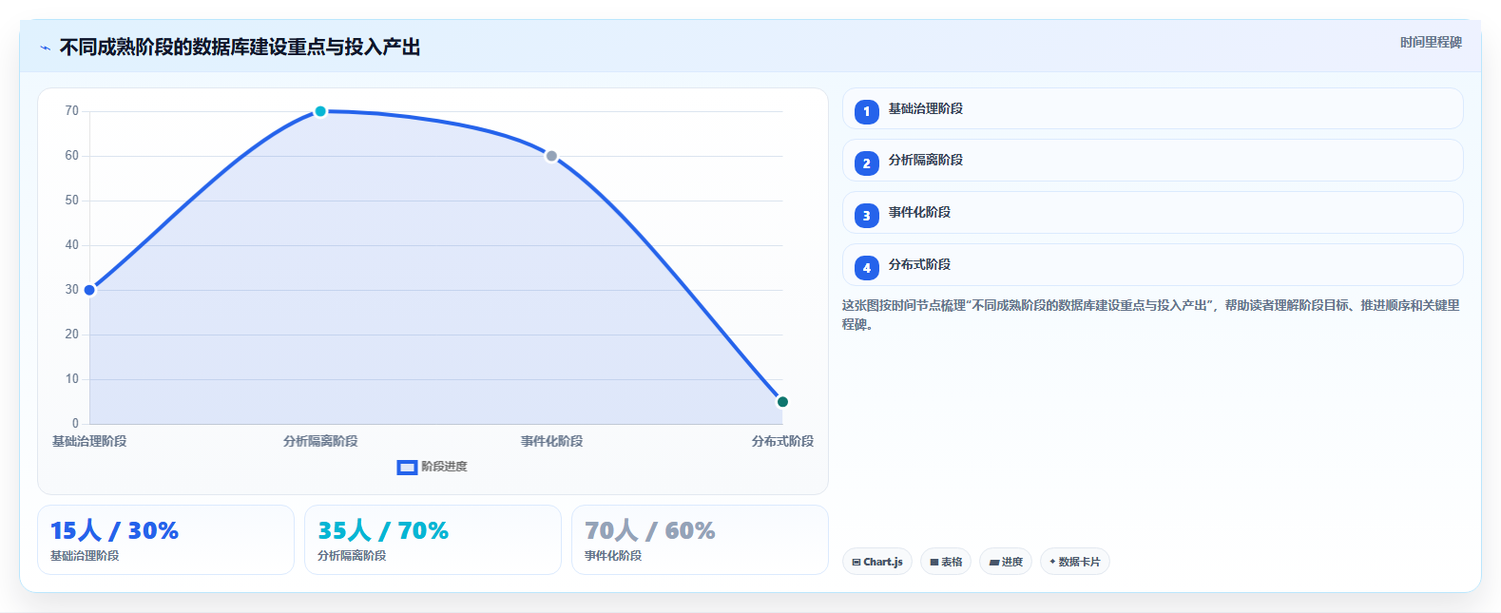This screenshot has height=613, width=1501.
Task: Click the lightning icon beside the title
Action: click(x=45, y=48)
